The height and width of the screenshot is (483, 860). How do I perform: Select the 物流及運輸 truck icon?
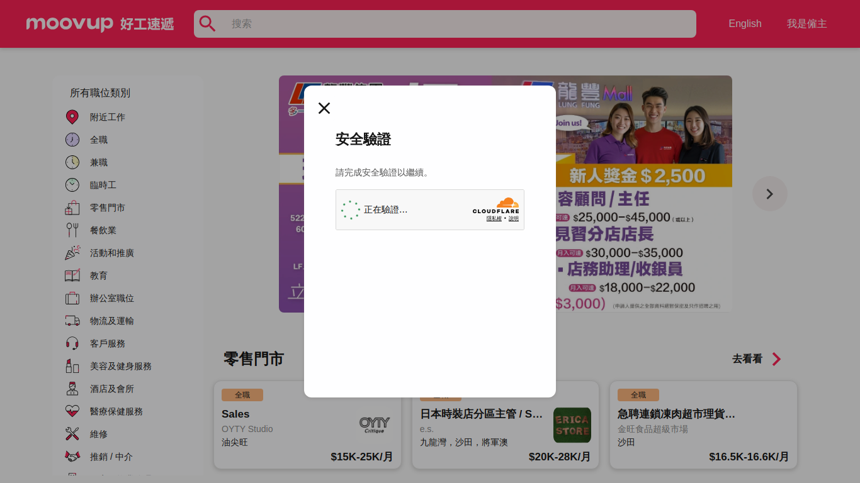coord(72,321)
